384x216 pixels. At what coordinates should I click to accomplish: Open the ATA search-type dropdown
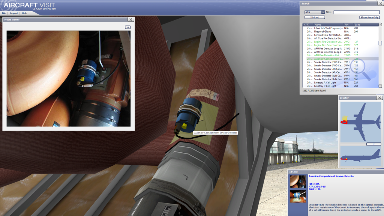pos(315,12)
